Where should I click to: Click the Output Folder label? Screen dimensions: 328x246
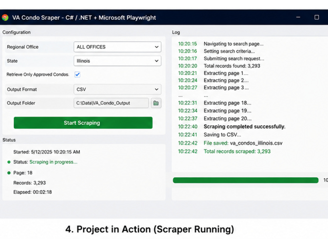21,103
